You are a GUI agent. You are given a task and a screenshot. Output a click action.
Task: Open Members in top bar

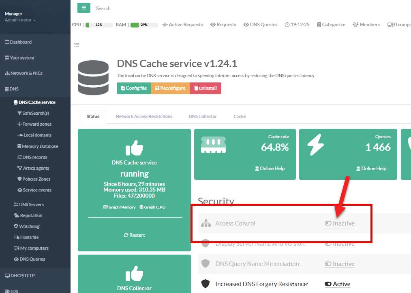[366, 25]
